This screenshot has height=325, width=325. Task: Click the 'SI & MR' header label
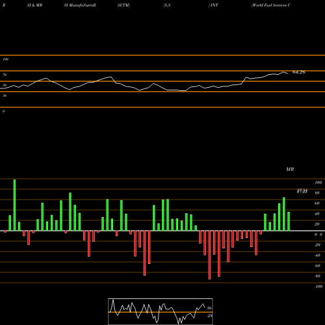click(x=34, y=5)
